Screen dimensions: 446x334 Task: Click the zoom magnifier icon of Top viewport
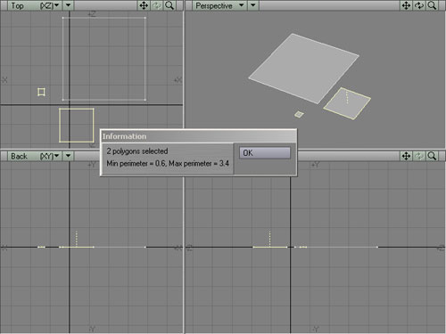(169, 5)
